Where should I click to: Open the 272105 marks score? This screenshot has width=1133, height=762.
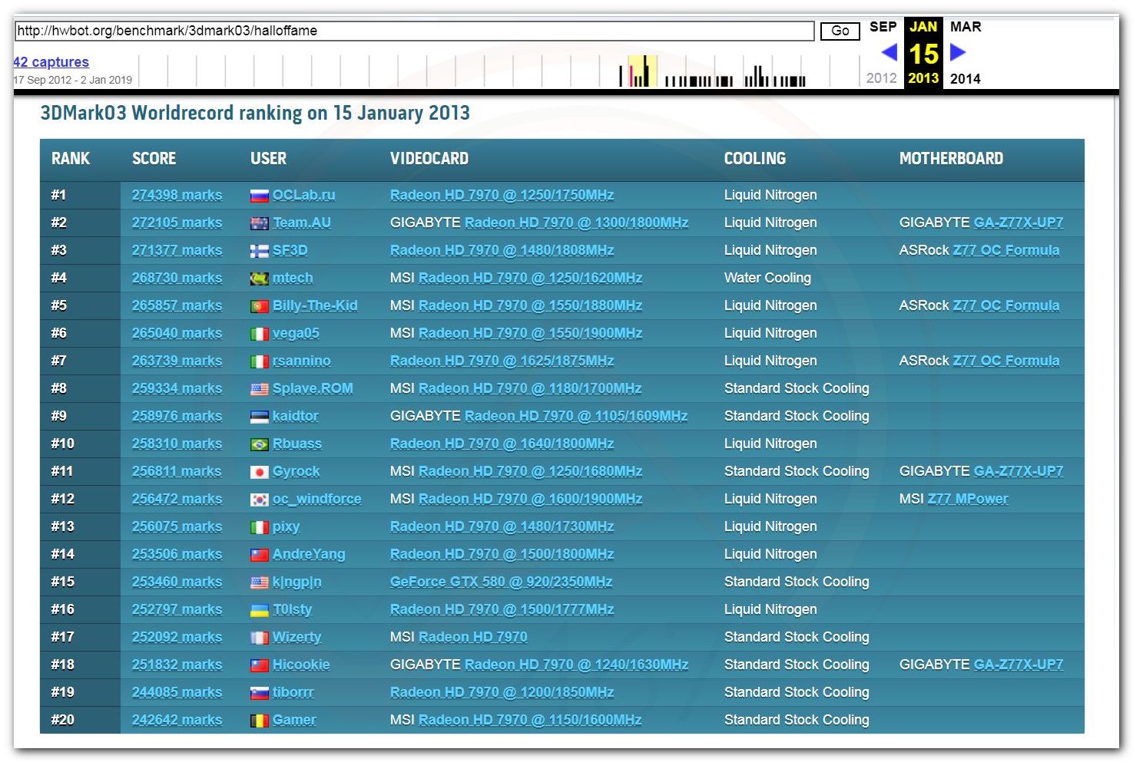coord(177,223)
